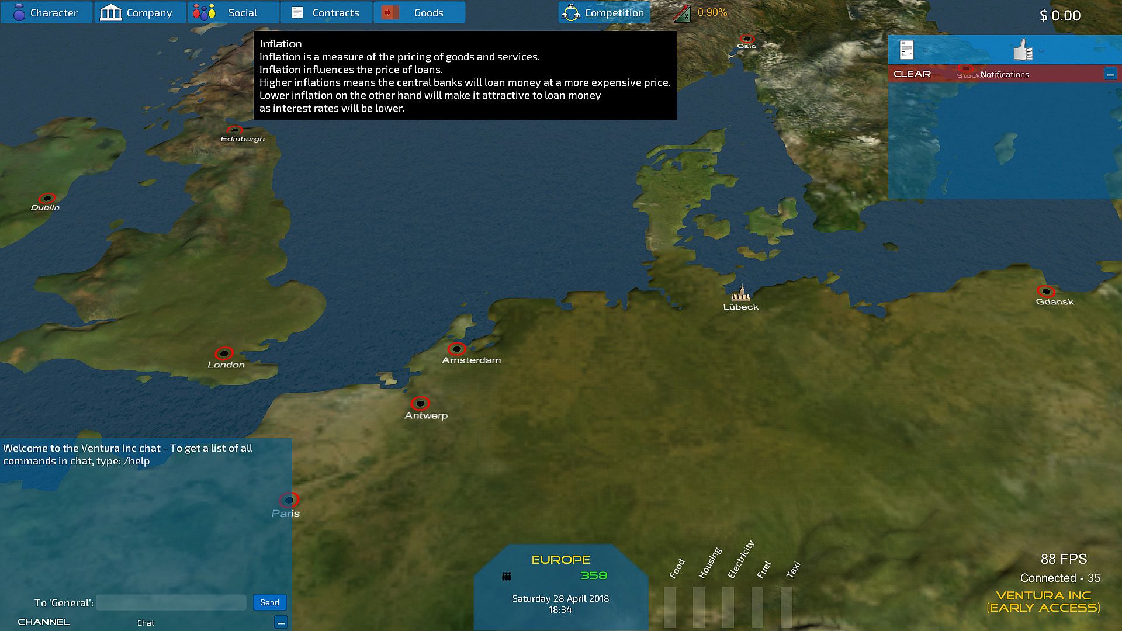Click the Food level bar

click(670, 607)
